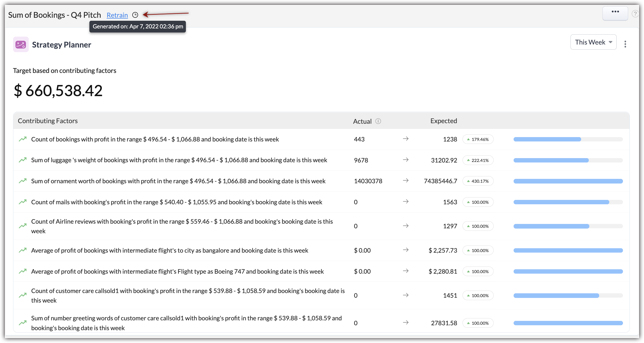Click trend icon for Count of bookings row
The height and width of the screenshot is (343, 644).
coord(23,139)
